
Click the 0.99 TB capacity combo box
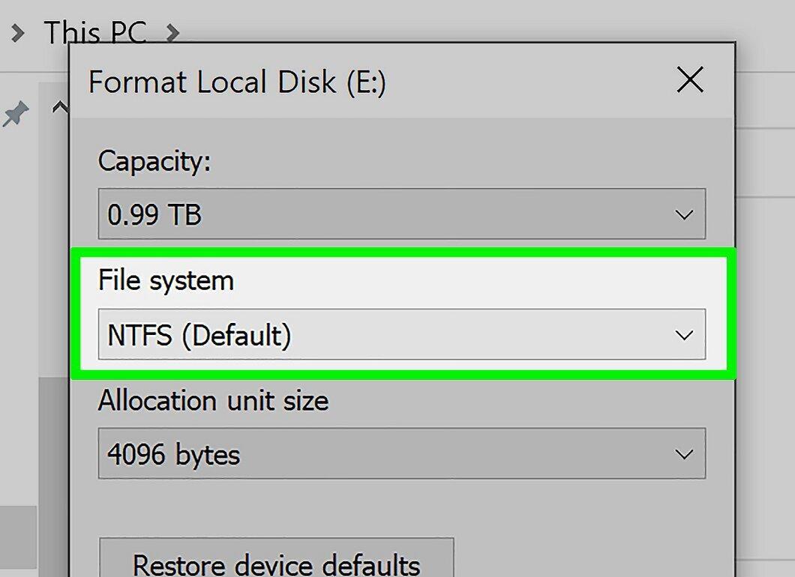click(x=401, y=214)
